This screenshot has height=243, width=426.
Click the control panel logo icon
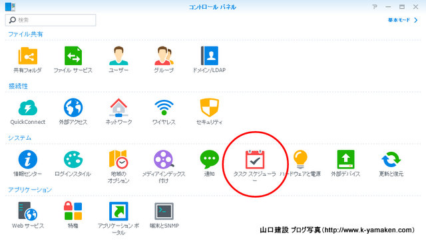pyautogui.click(x=11, y=7)
